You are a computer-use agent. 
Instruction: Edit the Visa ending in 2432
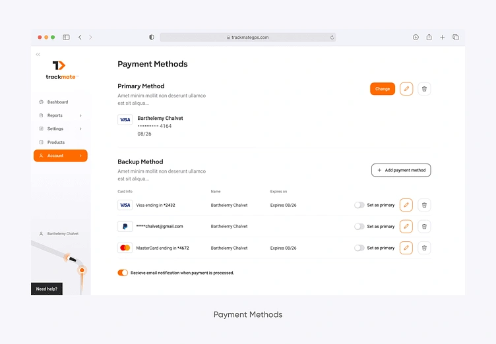click(406, 205)
